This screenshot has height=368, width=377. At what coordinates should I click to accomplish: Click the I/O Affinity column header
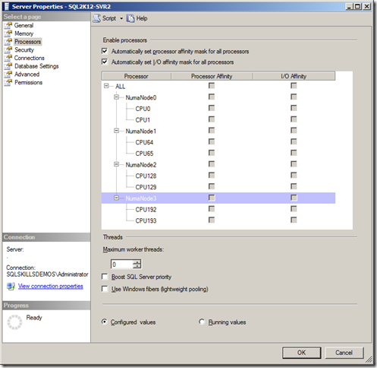[294, 76]
